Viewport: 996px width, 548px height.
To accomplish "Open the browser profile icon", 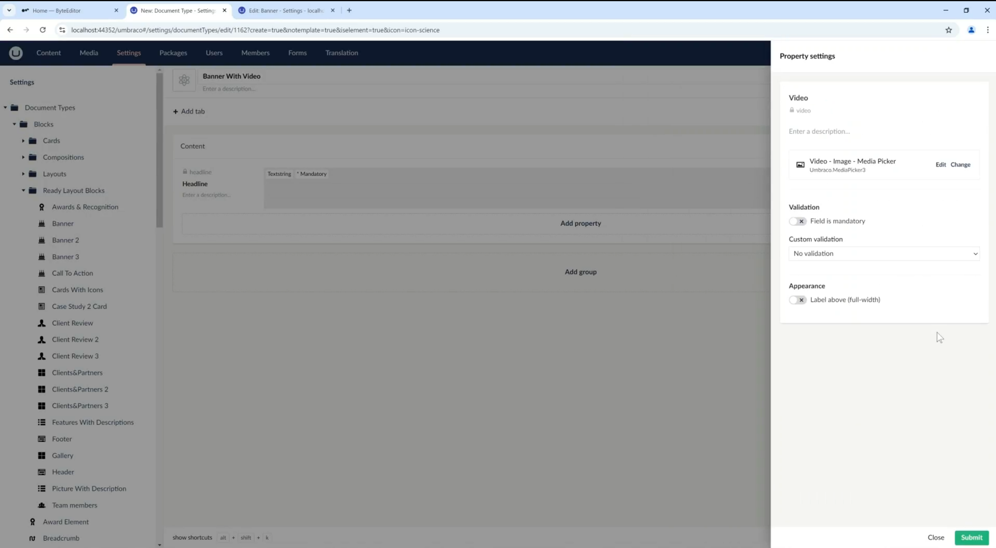I will [x=971, y=30].
